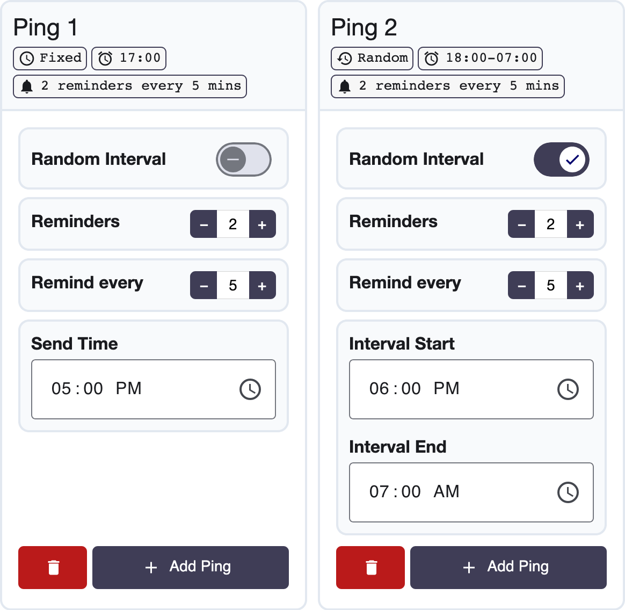Open the clock picker in Interval End

click(x=568, y=492)
